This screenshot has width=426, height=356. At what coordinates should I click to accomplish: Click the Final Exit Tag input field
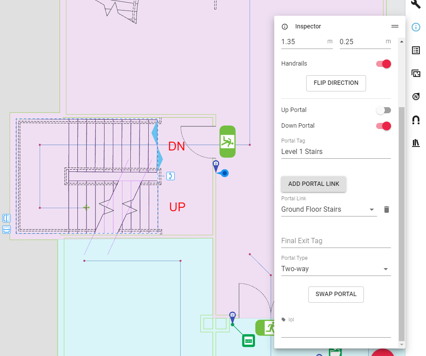tap(336, 241)
